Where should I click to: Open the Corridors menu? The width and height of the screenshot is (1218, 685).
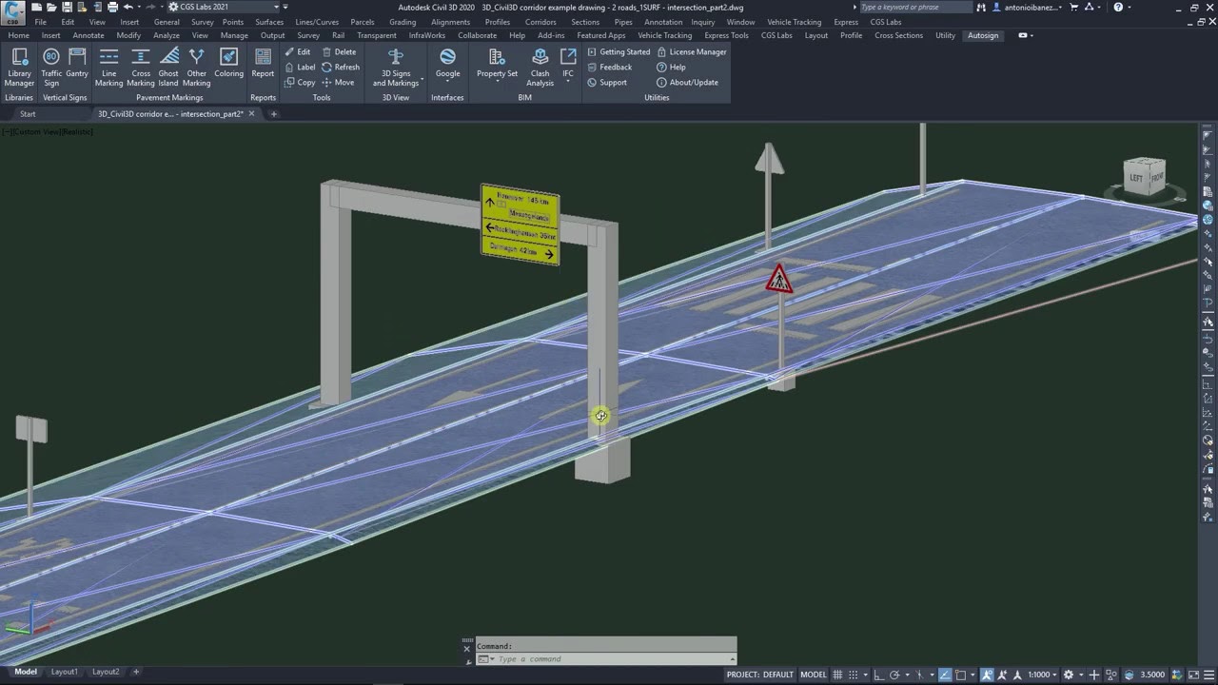point(540,22)
